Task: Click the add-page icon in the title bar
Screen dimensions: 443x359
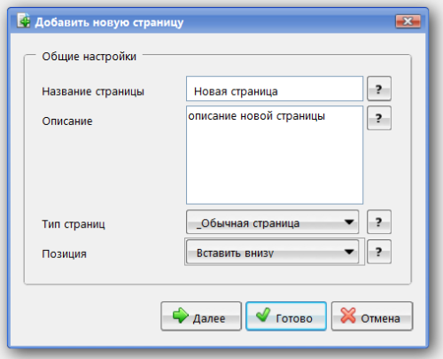Action: click(x=23, y=20)
